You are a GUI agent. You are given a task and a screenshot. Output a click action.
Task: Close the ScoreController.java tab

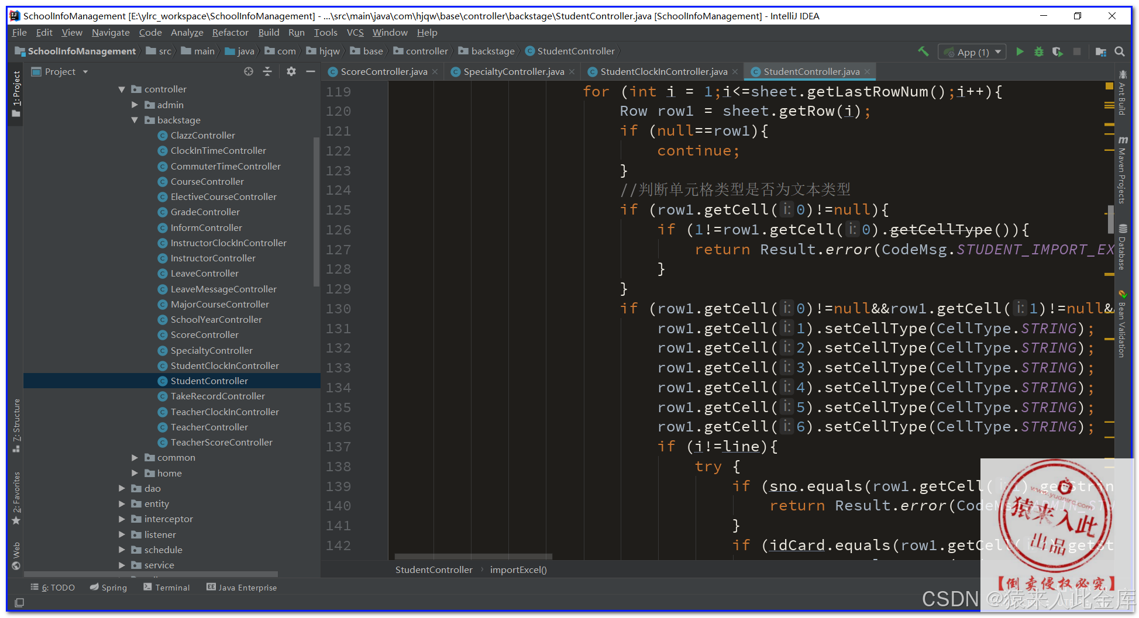(x=435, y=72)
